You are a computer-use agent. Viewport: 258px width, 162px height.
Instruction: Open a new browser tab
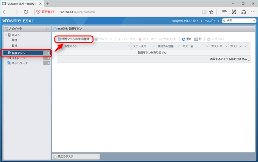(48, 3)
